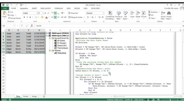This screenshot has height=103, width=184.
Task: Click the Undo arrow icon
Action: pyautogui.click(x=11, y=5)
